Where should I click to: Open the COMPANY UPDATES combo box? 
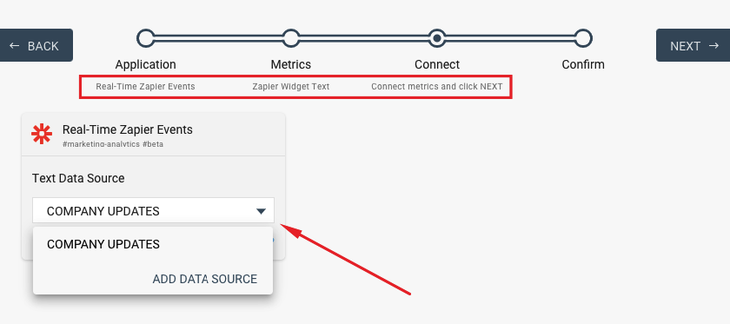click(x=153, y=210)
